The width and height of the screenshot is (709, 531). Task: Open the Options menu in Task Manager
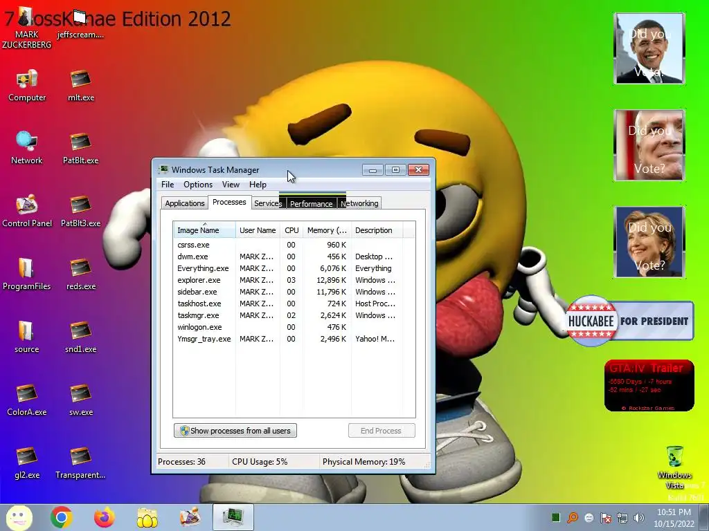pos(197,184)
